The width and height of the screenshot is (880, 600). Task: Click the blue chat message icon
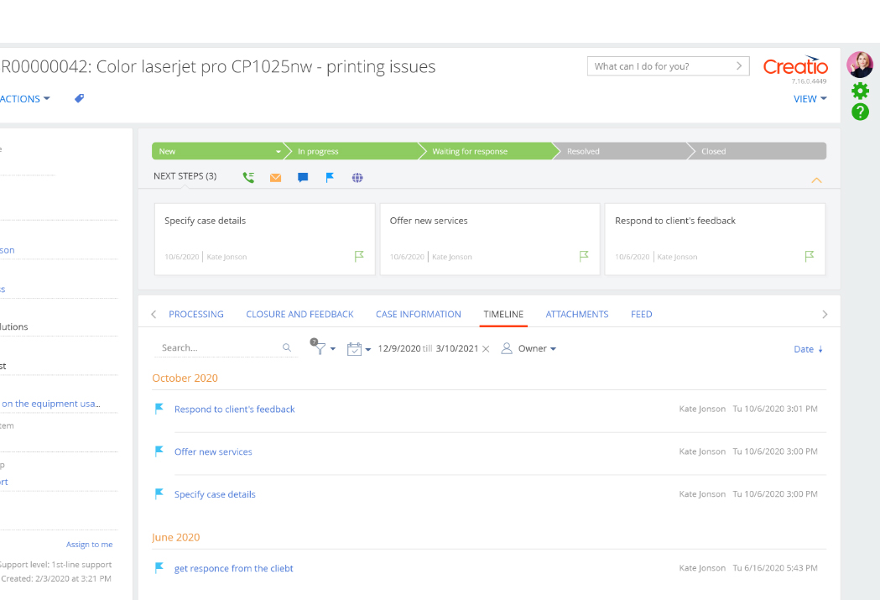click(303, 177)
